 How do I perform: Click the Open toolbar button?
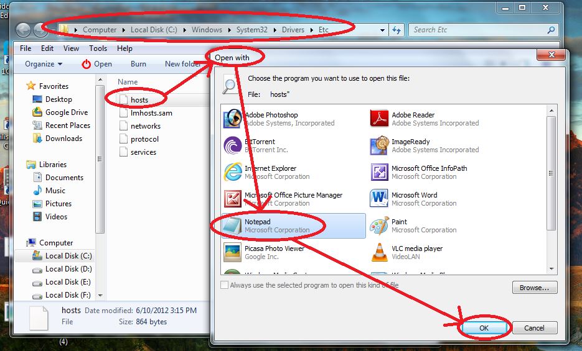(x=97, y=64)
